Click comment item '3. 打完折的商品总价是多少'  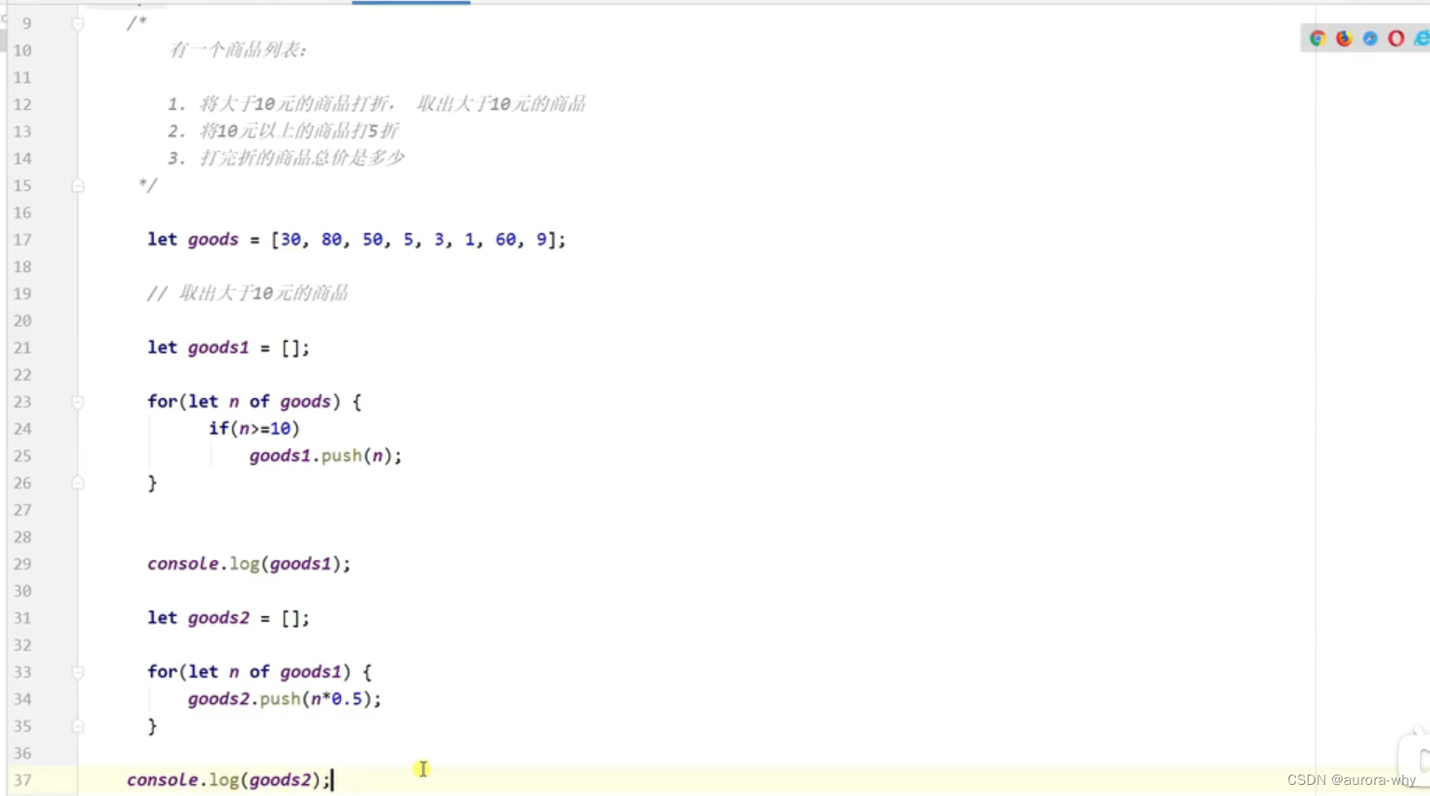coord(286,158)
